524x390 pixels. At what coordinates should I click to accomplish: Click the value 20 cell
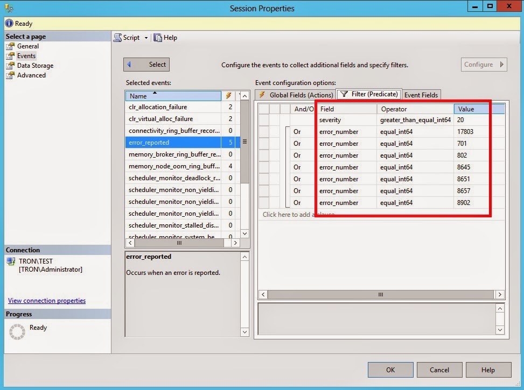479,120
